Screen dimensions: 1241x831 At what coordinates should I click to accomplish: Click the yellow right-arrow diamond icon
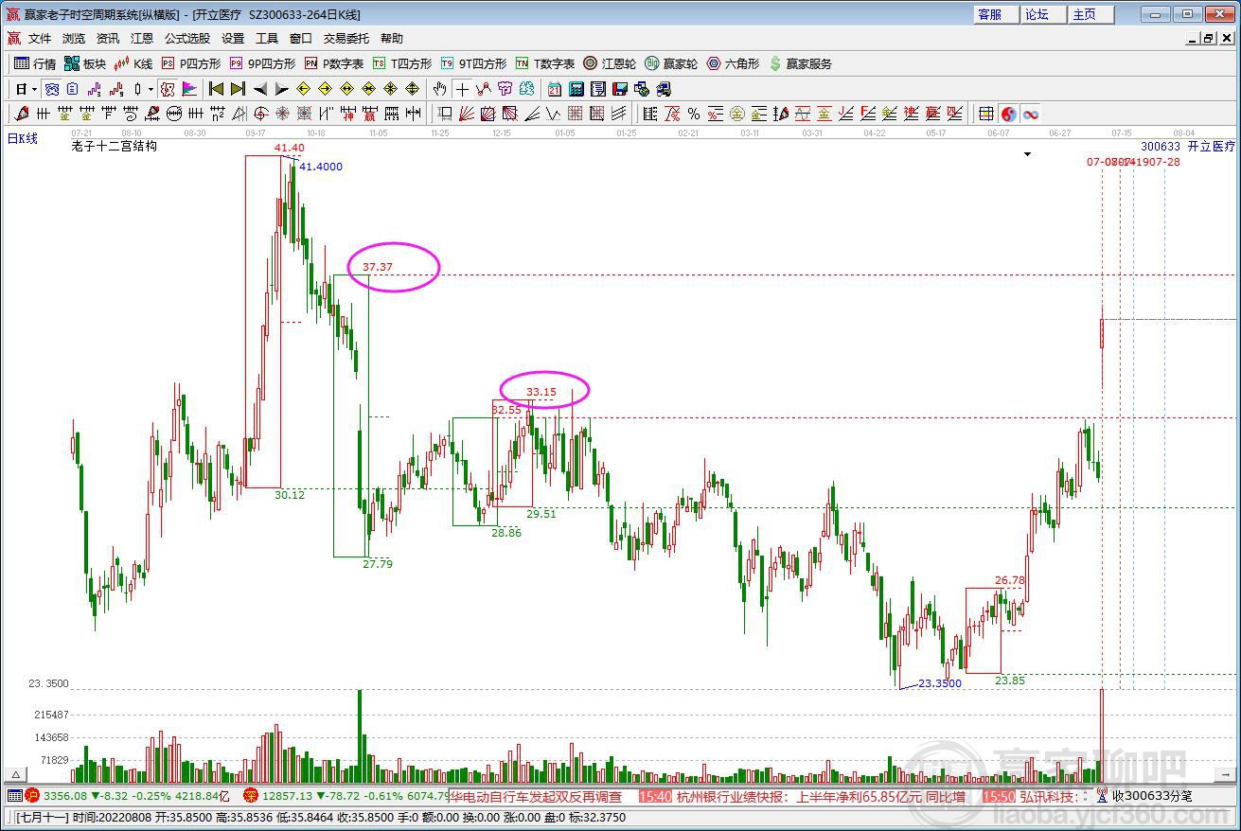[325, 89]
